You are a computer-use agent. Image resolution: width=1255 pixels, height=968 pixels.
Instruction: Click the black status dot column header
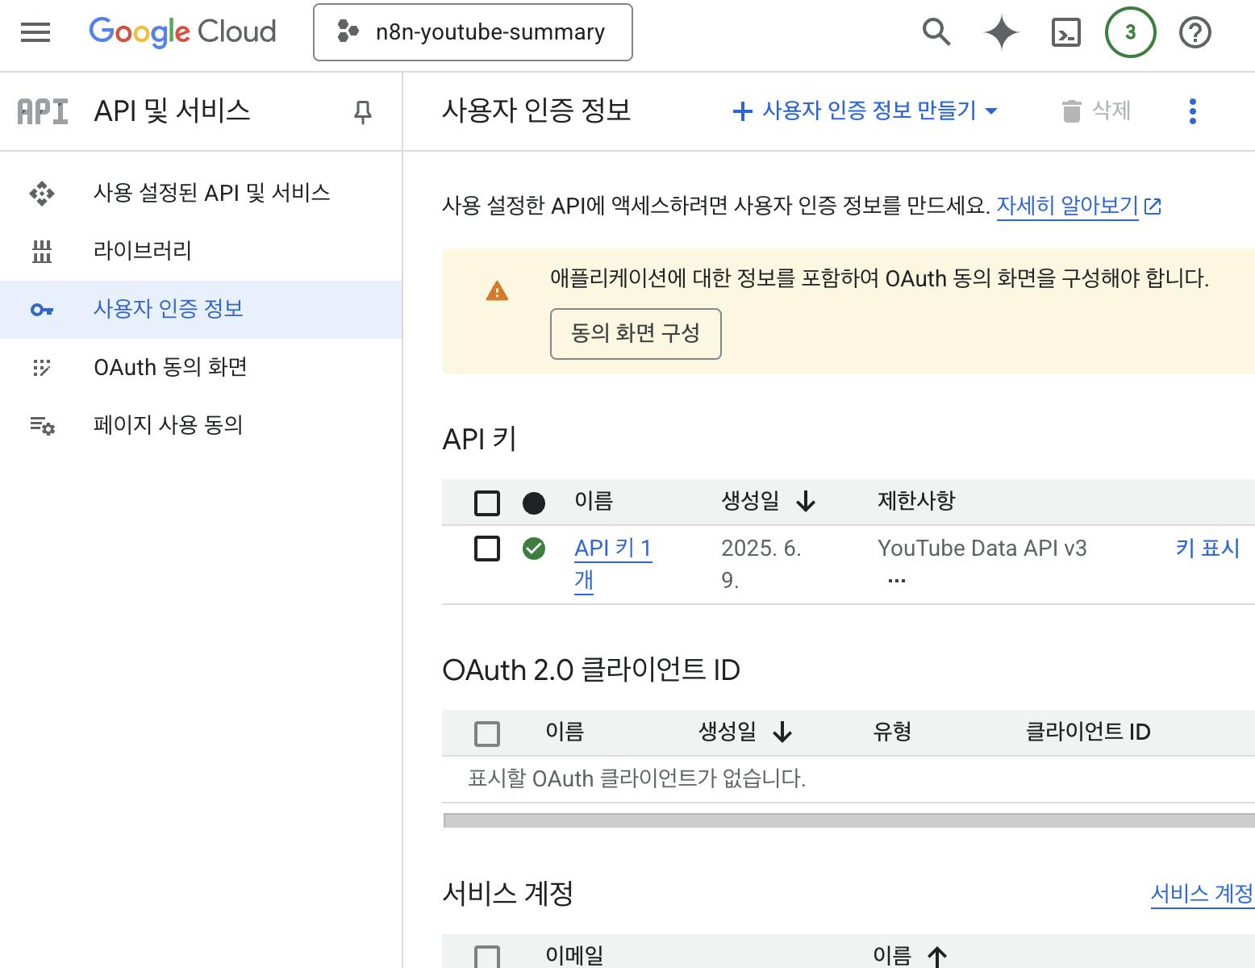[534, 503]
